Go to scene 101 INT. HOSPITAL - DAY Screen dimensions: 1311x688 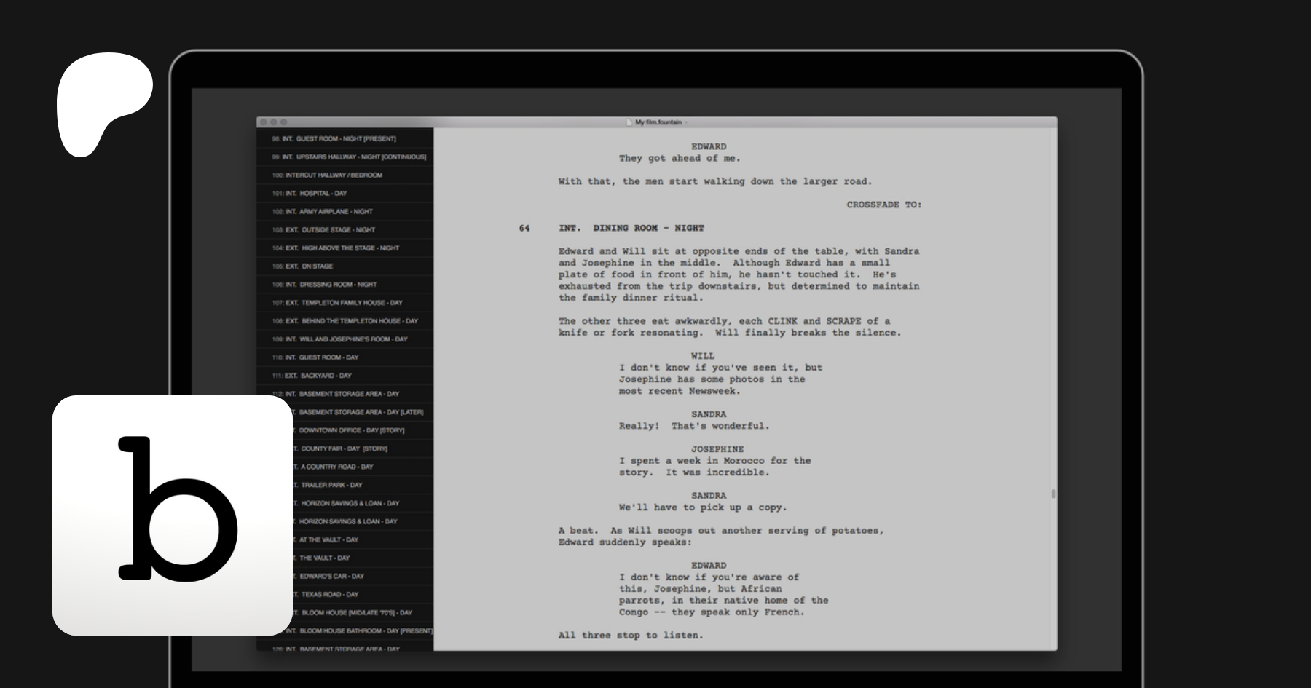(310, 194)
